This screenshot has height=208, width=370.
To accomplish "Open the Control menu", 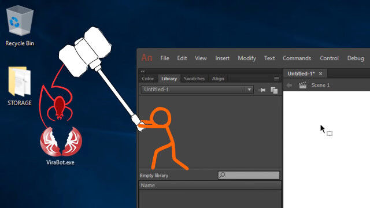I will (x=329, y=58).
